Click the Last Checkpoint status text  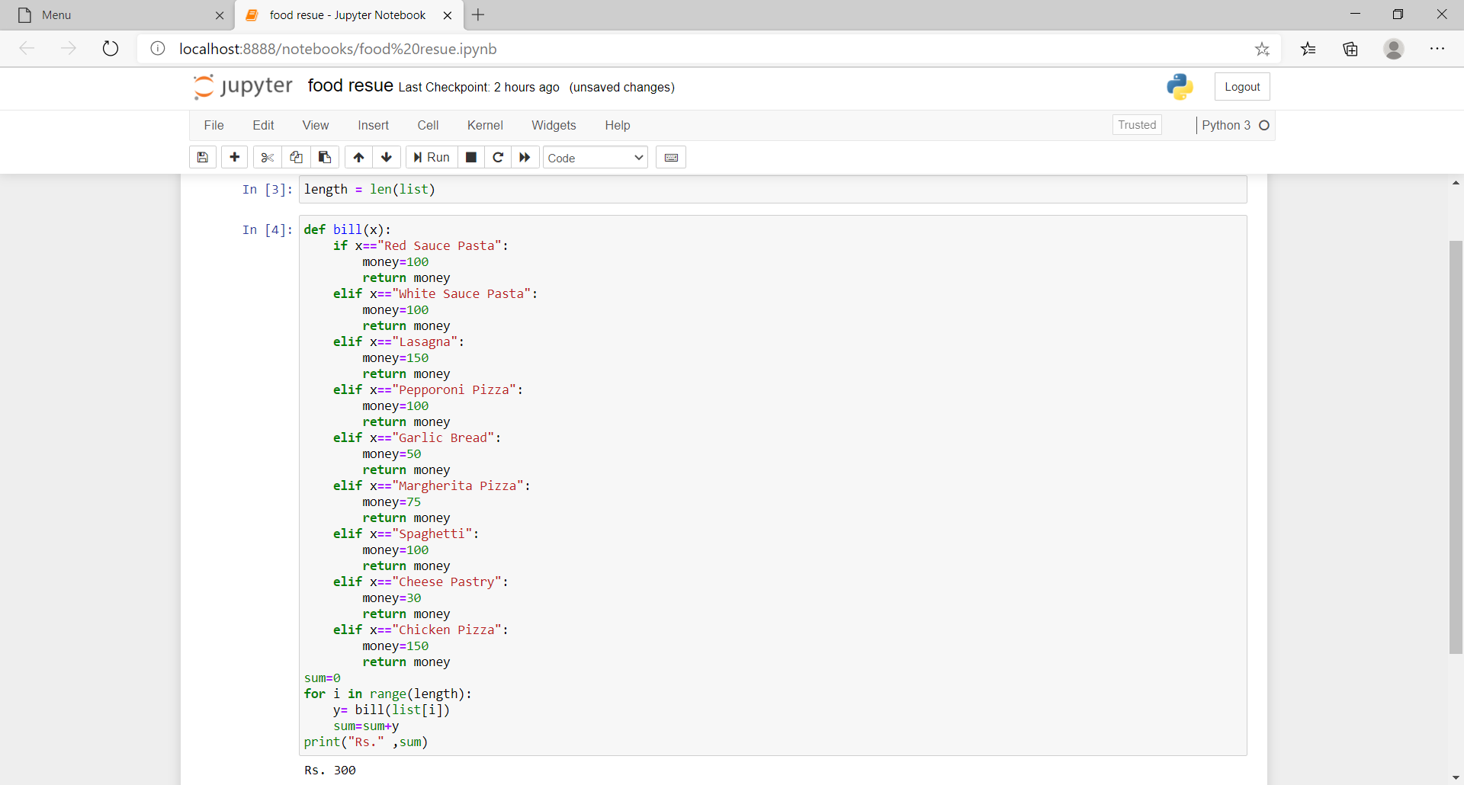click(x=479, y=87)
